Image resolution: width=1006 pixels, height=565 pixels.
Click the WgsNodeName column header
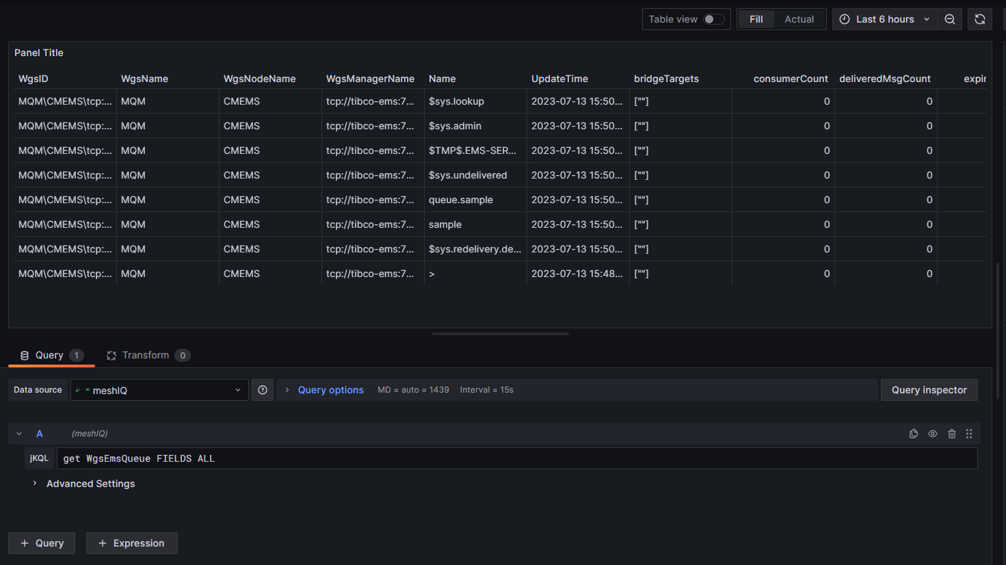coord(260,79)
